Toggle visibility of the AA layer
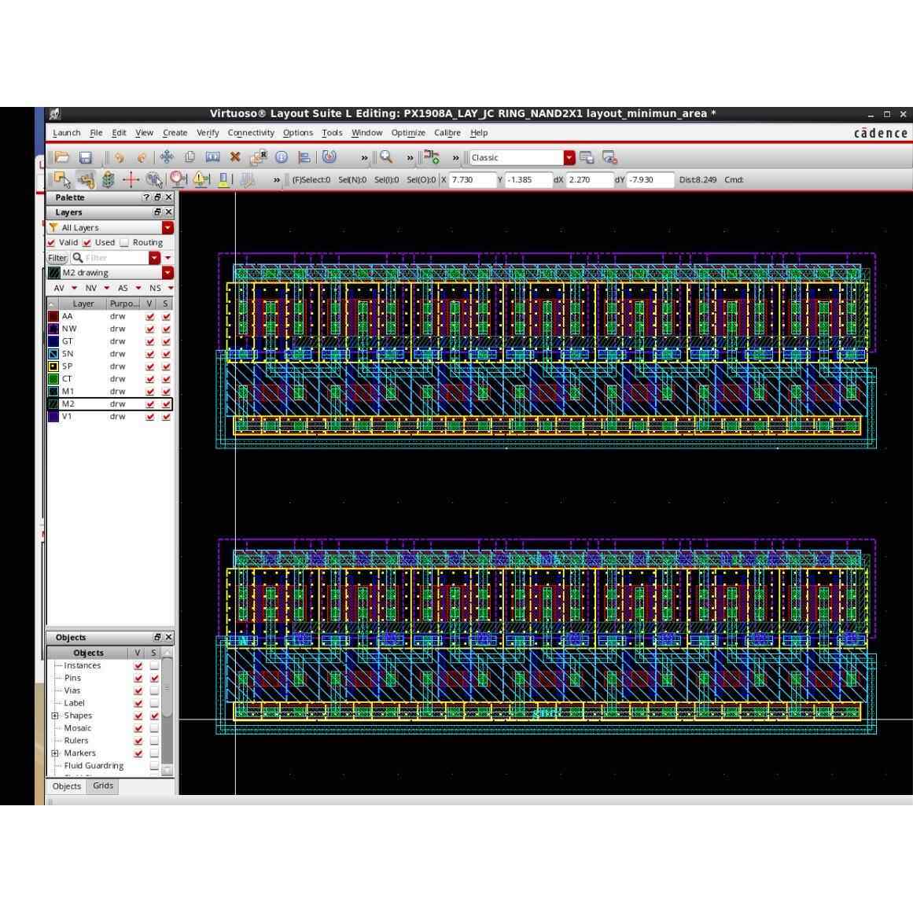This screenshot has height=913, width=913. pyautogui.click(x=150, y=316)
